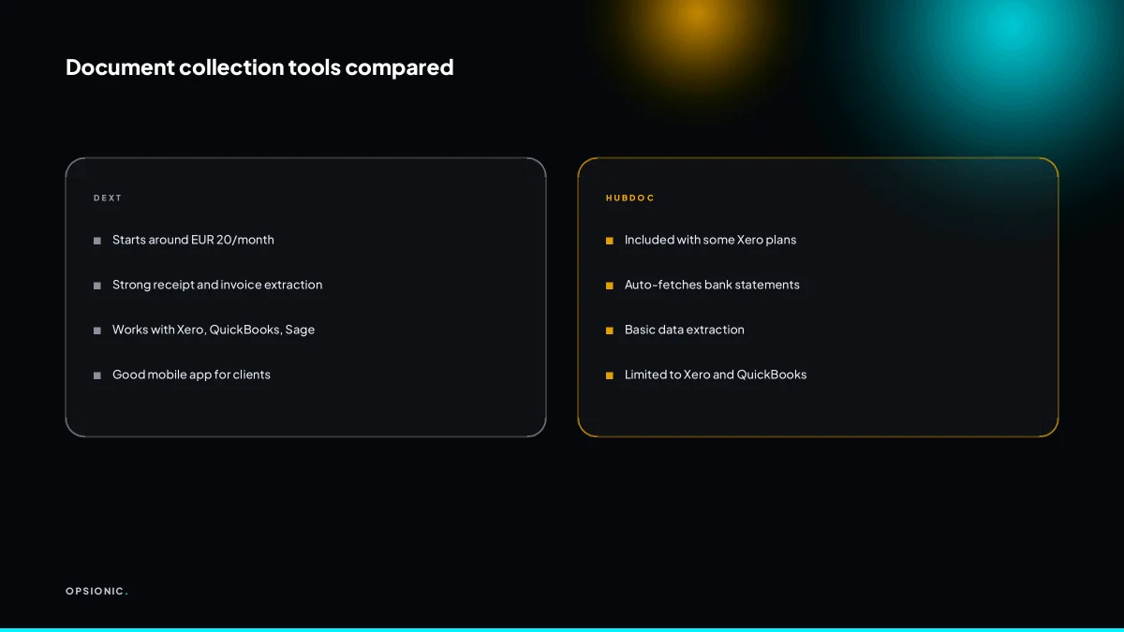This screenshot has height=632, width=1124.
Task: Select 'Included with some Xero plans' text
Action: point(710,240)
